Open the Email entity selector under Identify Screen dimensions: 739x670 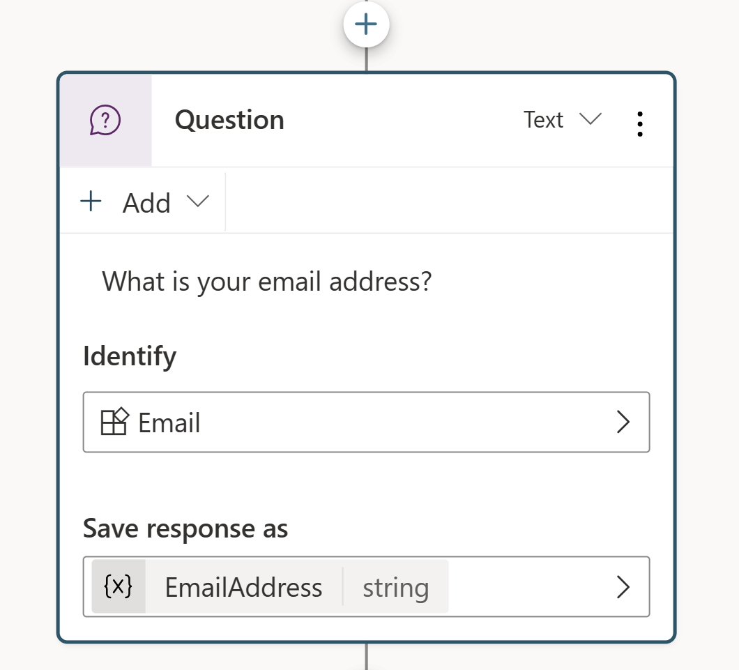coord(366,422)
